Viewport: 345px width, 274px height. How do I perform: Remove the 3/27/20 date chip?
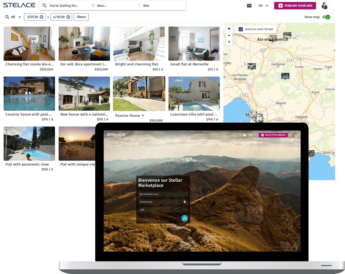point(41,17)
